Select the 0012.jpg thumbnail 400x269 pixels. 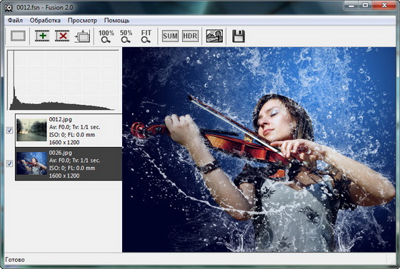click(31, 130)
